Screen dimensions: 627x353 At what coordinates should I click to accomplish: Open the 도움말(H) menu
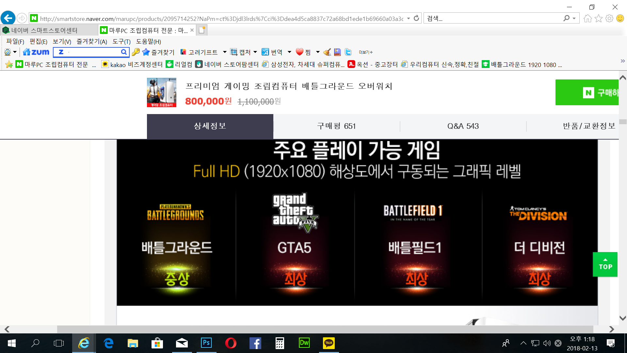[149, 42]
